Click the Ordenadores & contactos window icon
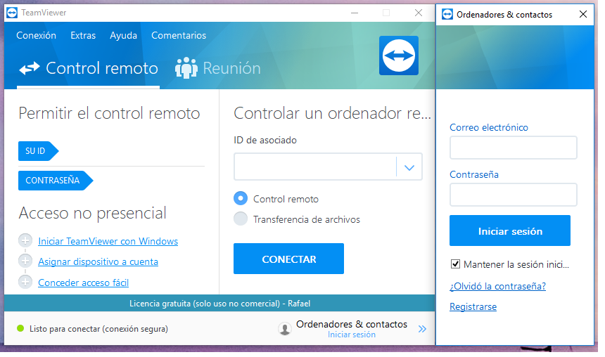605x357 pixels. click(447, 14)
